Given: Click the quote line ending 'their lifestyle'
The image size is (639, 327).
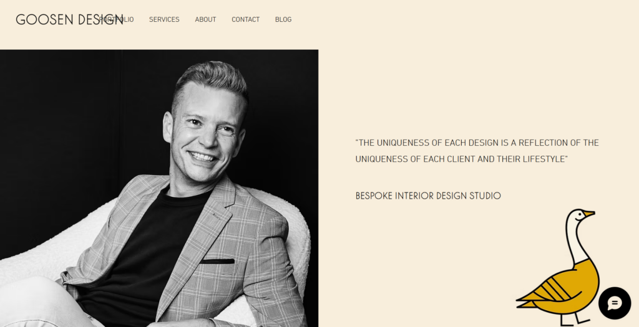Looking at the screenshot, I should [x=461, y=159].
